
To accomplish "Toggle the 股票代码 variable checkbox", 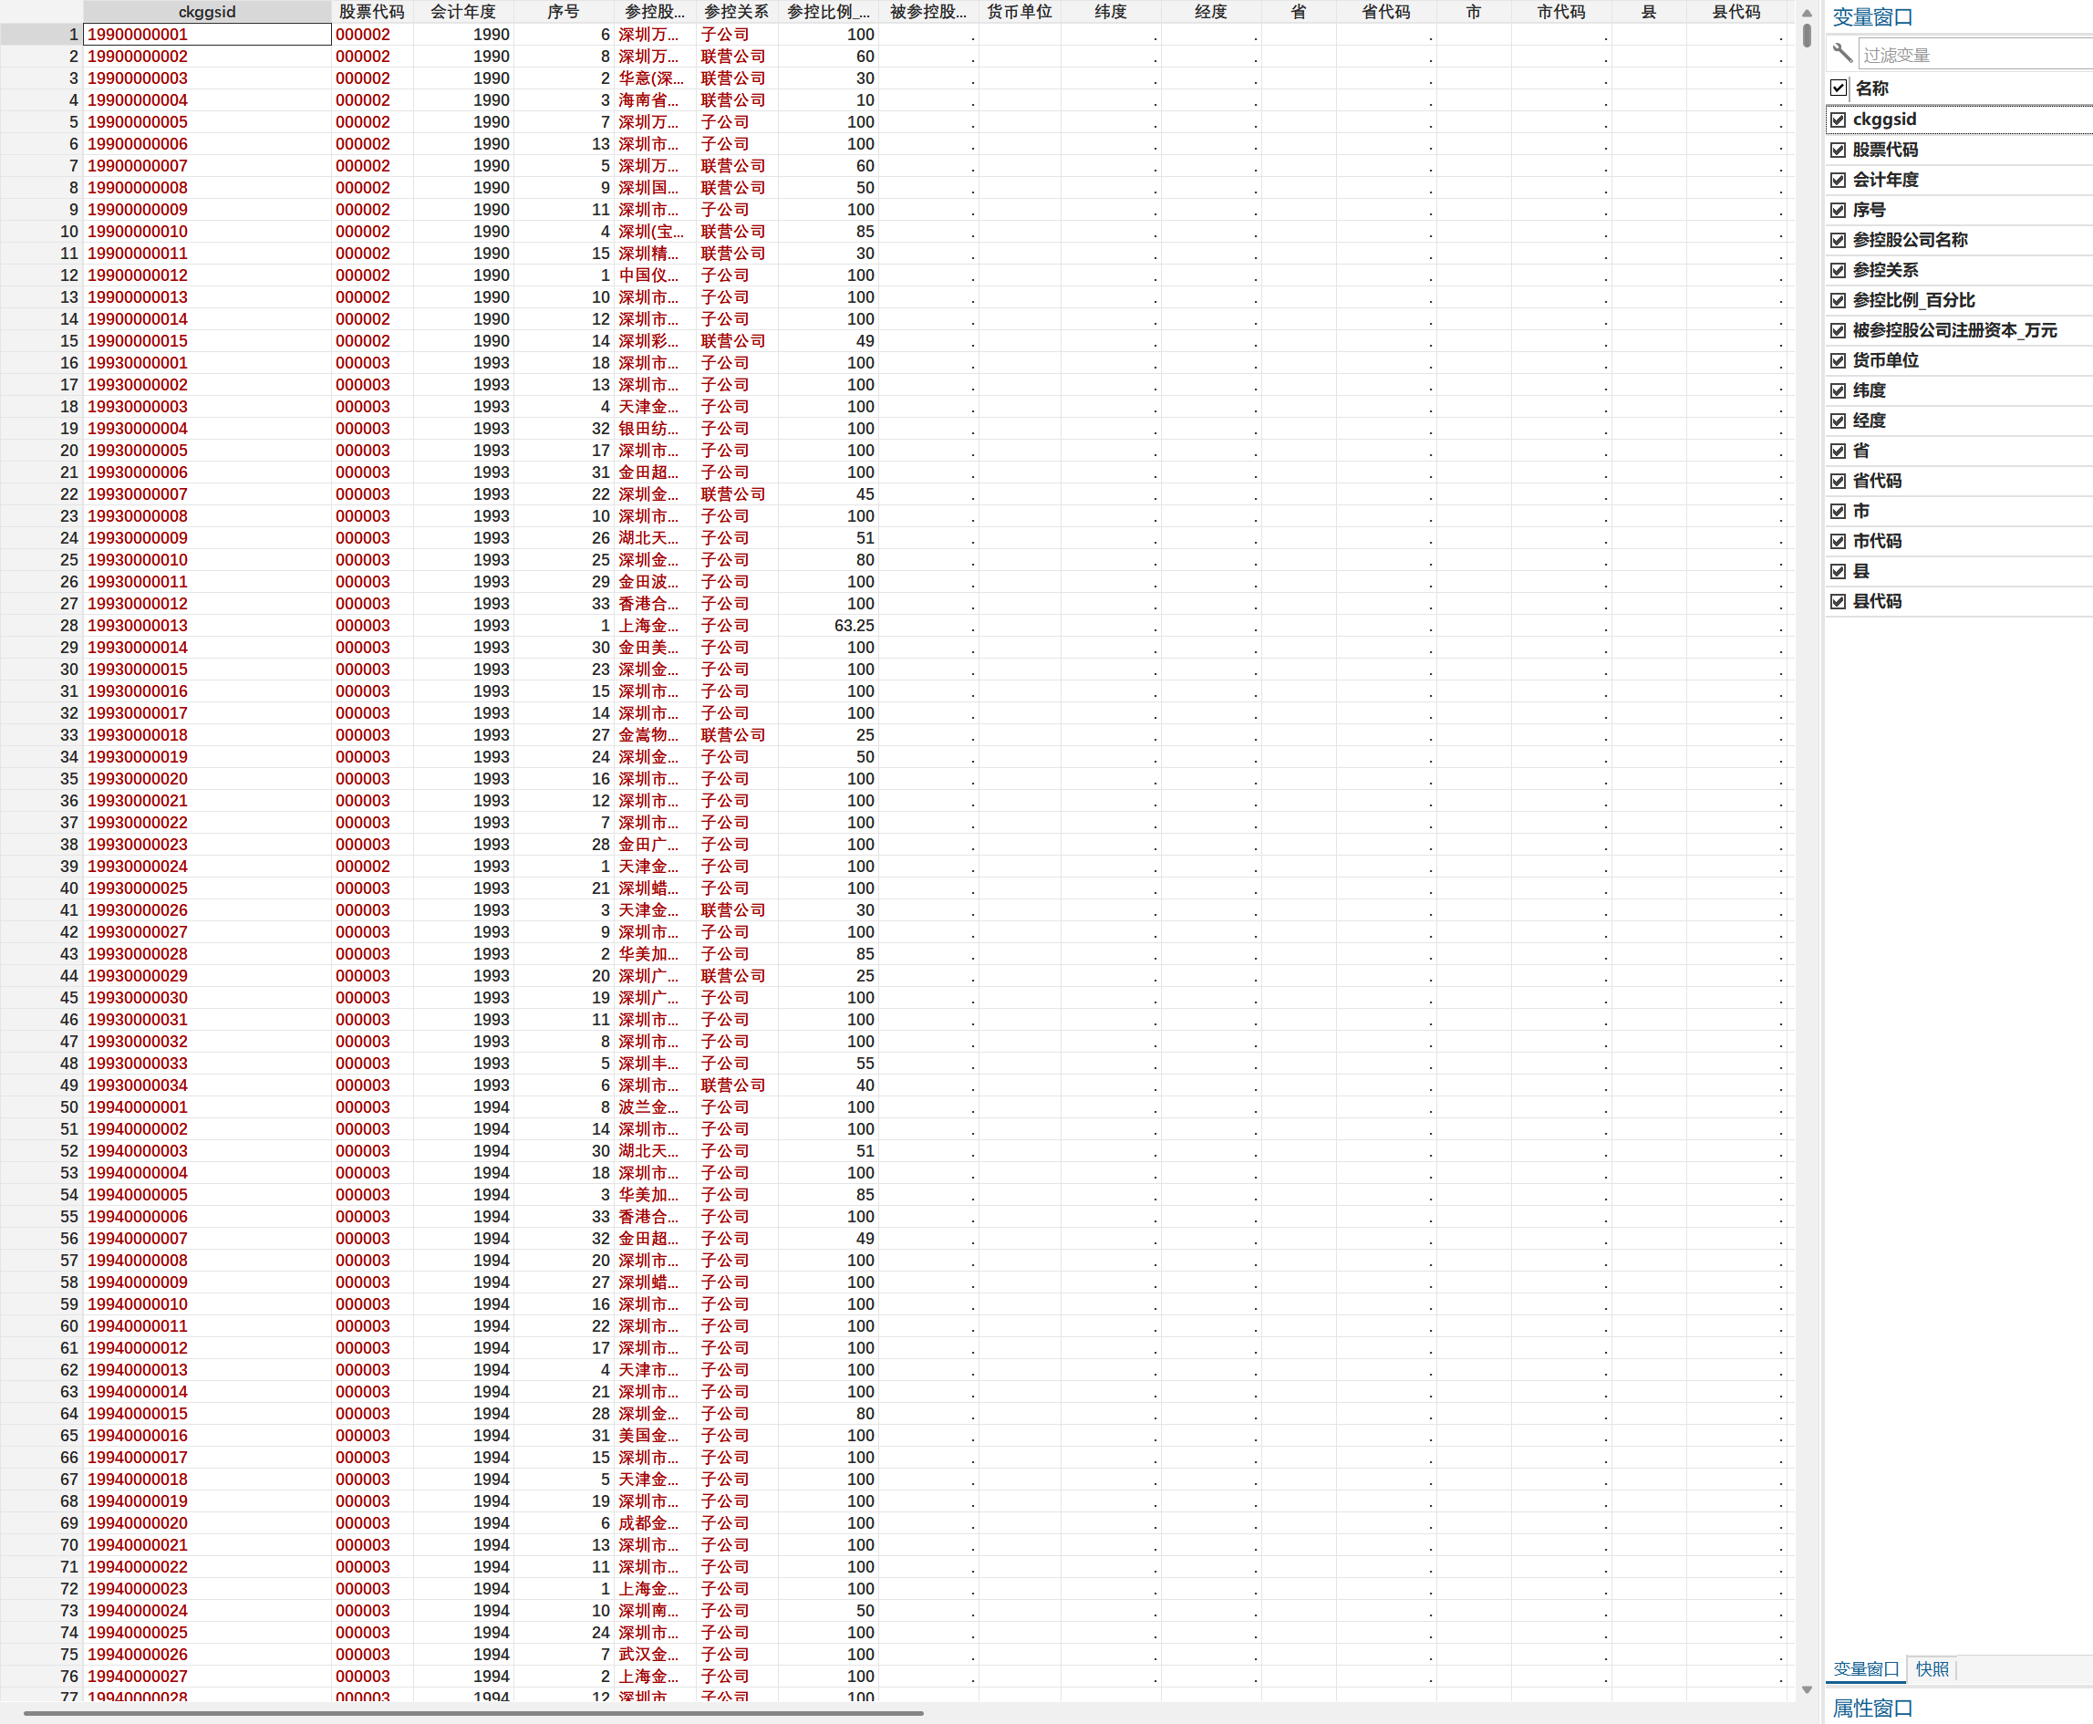I will point(1838,150).
